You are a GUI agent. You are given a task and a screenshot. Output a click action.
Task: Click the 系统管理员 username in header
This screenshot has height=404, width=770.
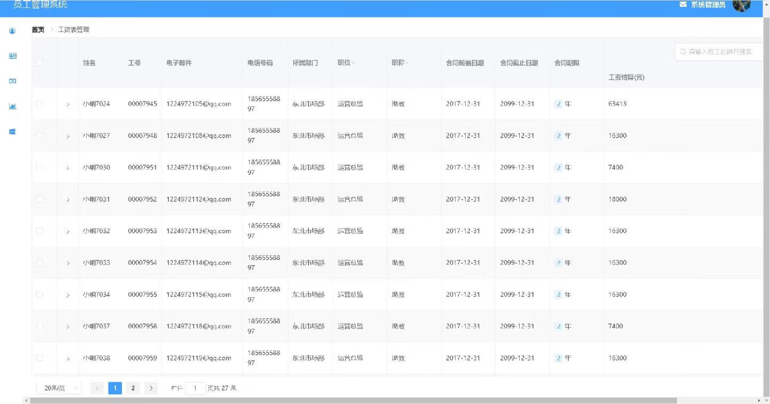(x=708, y=5)
